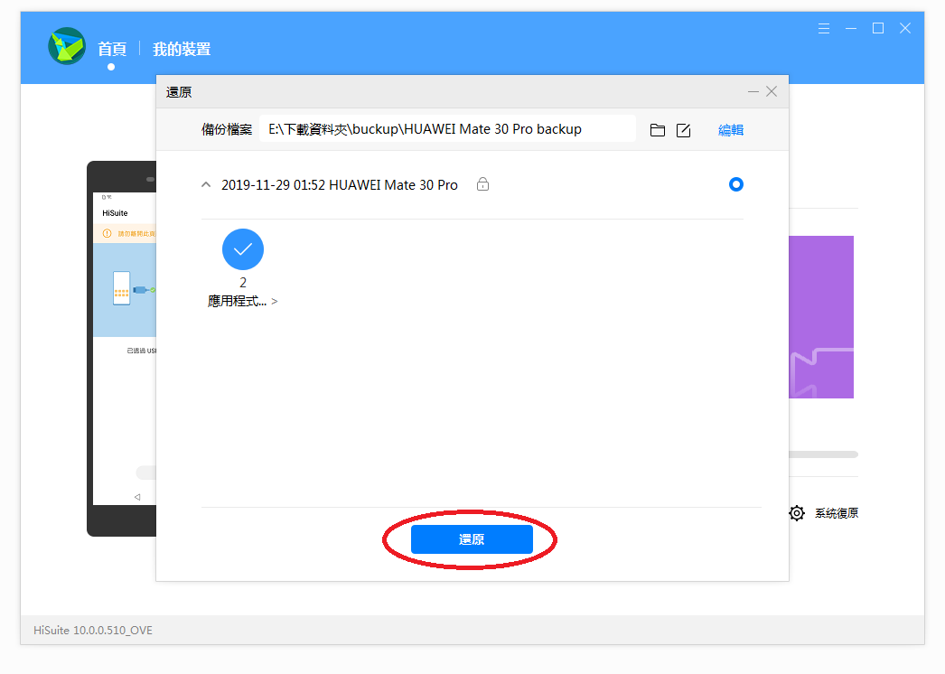Click the backup file path field
945x674 pixels.
click(447, 129)
